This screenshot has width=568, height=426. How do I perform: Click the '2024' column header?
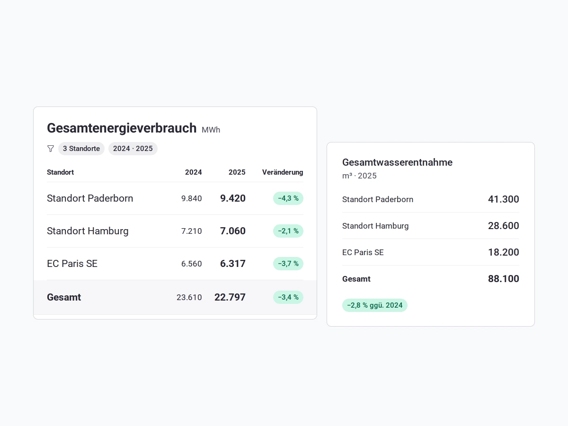(194, 172)
